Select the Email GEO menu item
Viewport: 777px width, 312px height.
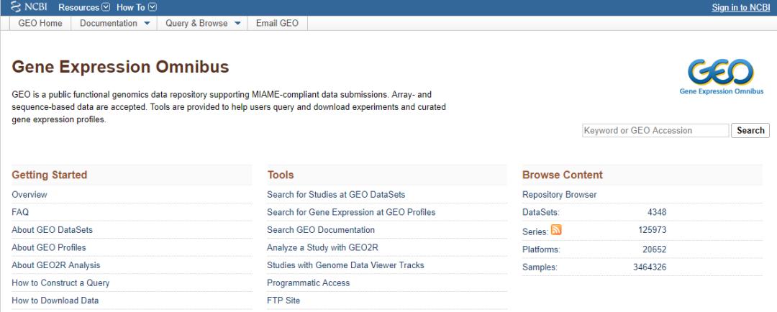pos(277,23)
